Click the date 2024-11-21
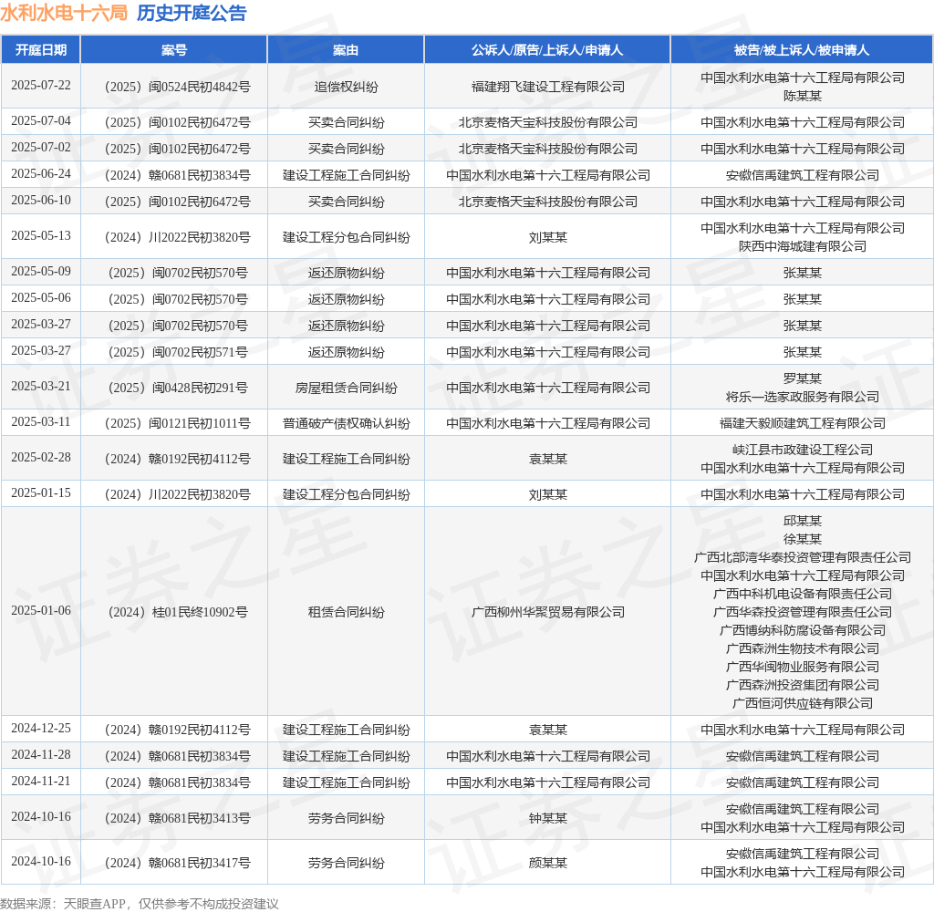The height and width of the screenshot is (912, 934). (41, 782)
